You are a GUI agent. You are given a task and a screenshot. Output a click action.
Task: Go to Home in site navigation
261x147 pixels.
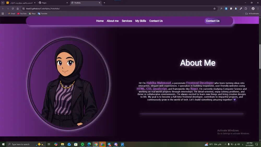(x=100, y=21)
